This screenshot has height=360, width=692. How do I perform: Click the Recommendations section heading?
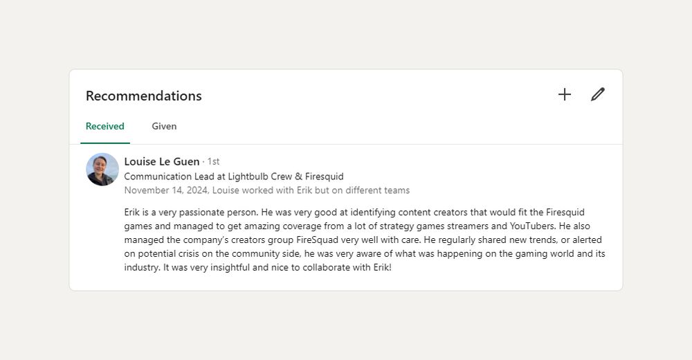(x=143, y=96)
